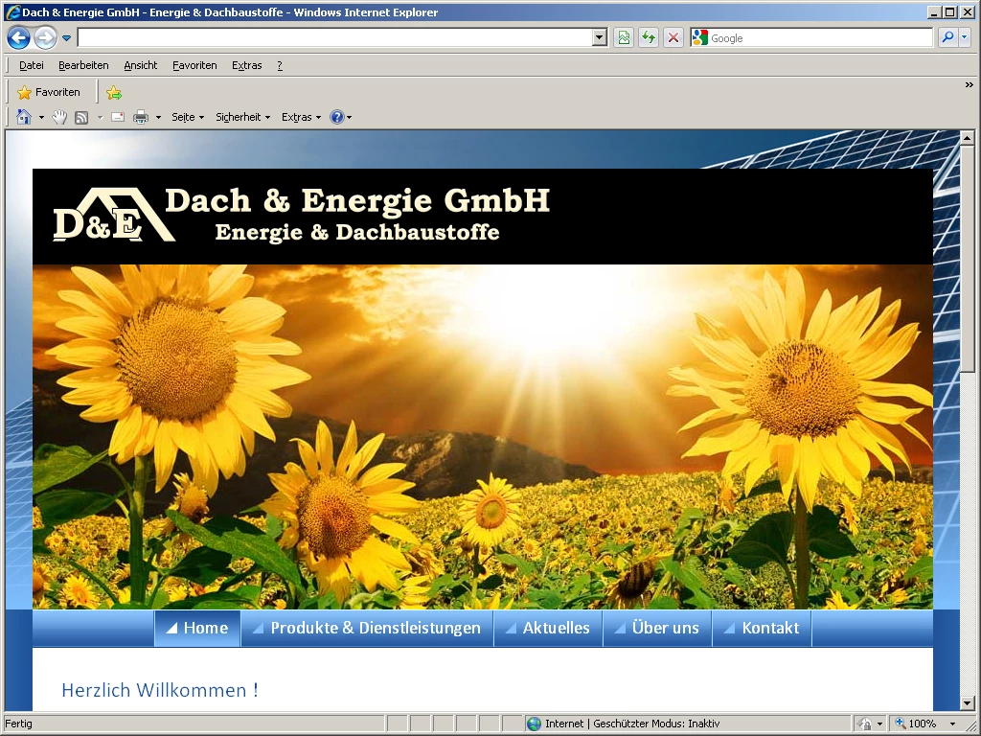981x736 pixels.
Task: Open the Bearbeiten menu
Action: [83, 65]
